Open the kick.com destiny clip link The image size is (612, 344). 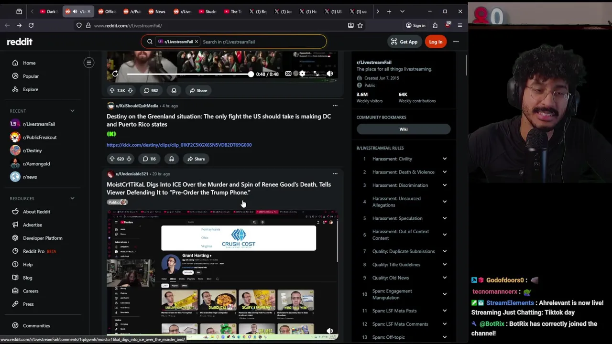click(179, 145)
